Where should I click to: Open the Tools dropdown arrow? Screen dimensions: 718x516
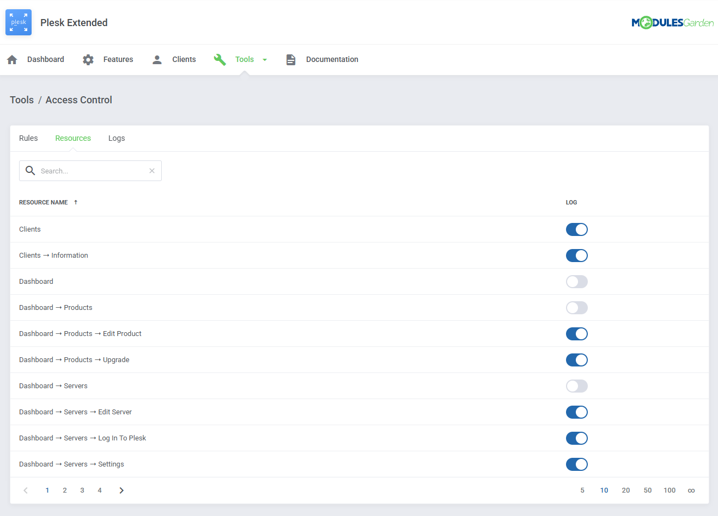tap(265, 59)
